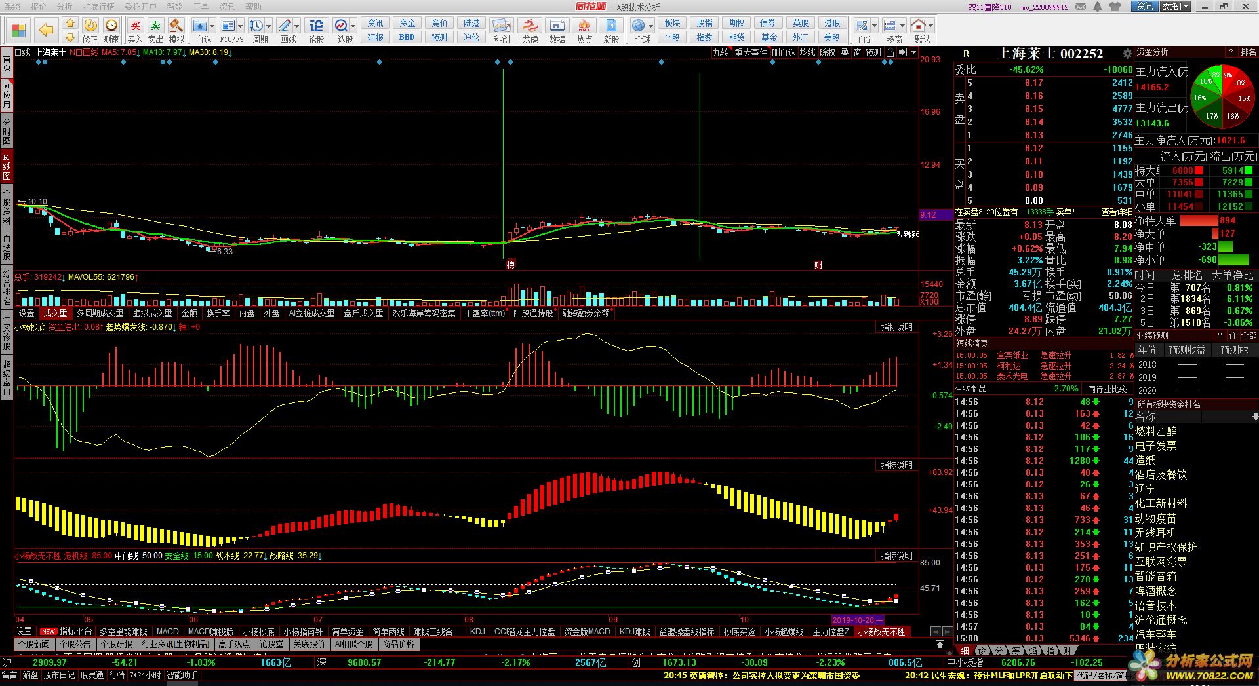Click the up arrow toolbar icon
This screenshot has width=1259, height=686.
coord(70,23)
